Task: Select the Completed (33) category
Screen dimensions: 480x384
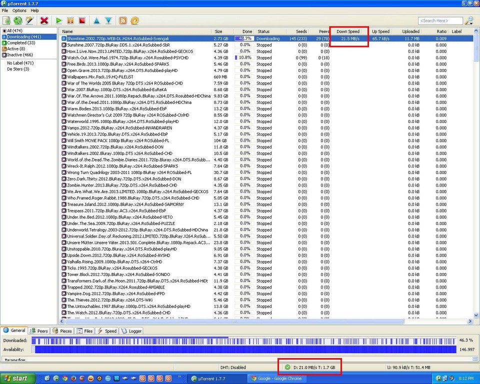Action: (x=20, y=43)
